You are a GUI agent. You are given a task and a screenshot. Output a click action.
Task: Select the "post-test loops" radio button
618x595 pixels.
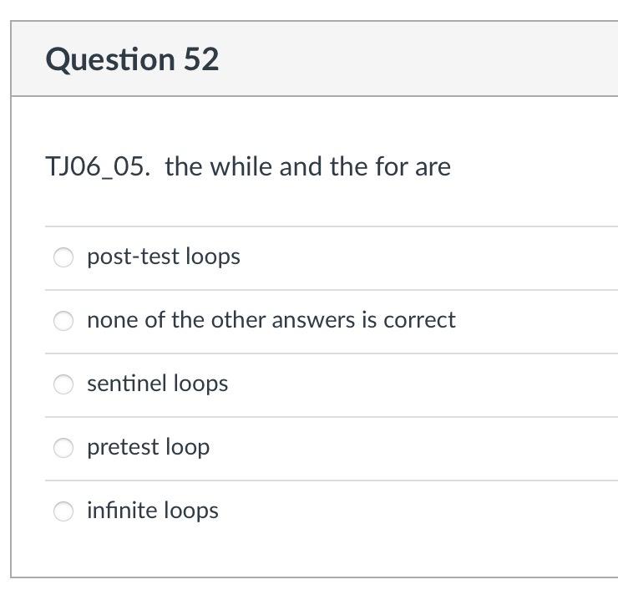coord(64,257)
